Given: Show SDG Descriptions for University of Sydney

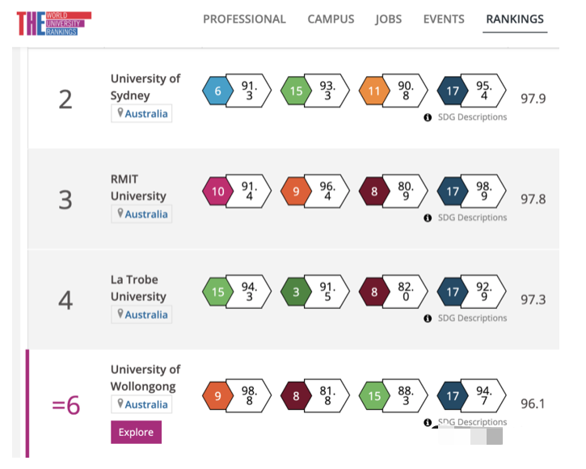Looking at the screenshot, I should click(472, 117).
